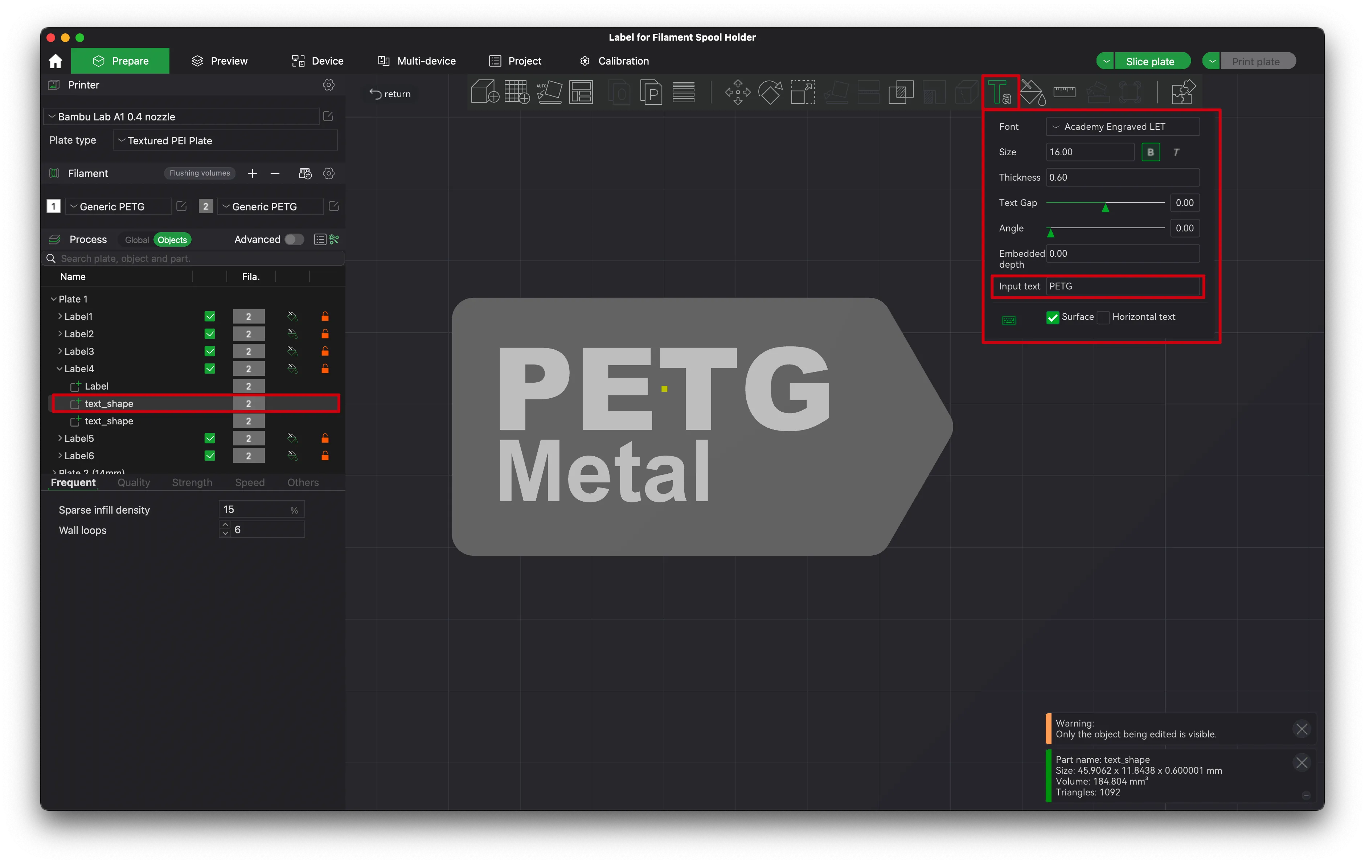The width and height of the screenshot is (1365, 864).
Task: Uncheck the Label1 printable checkbox
Action: tap(210, 316)
